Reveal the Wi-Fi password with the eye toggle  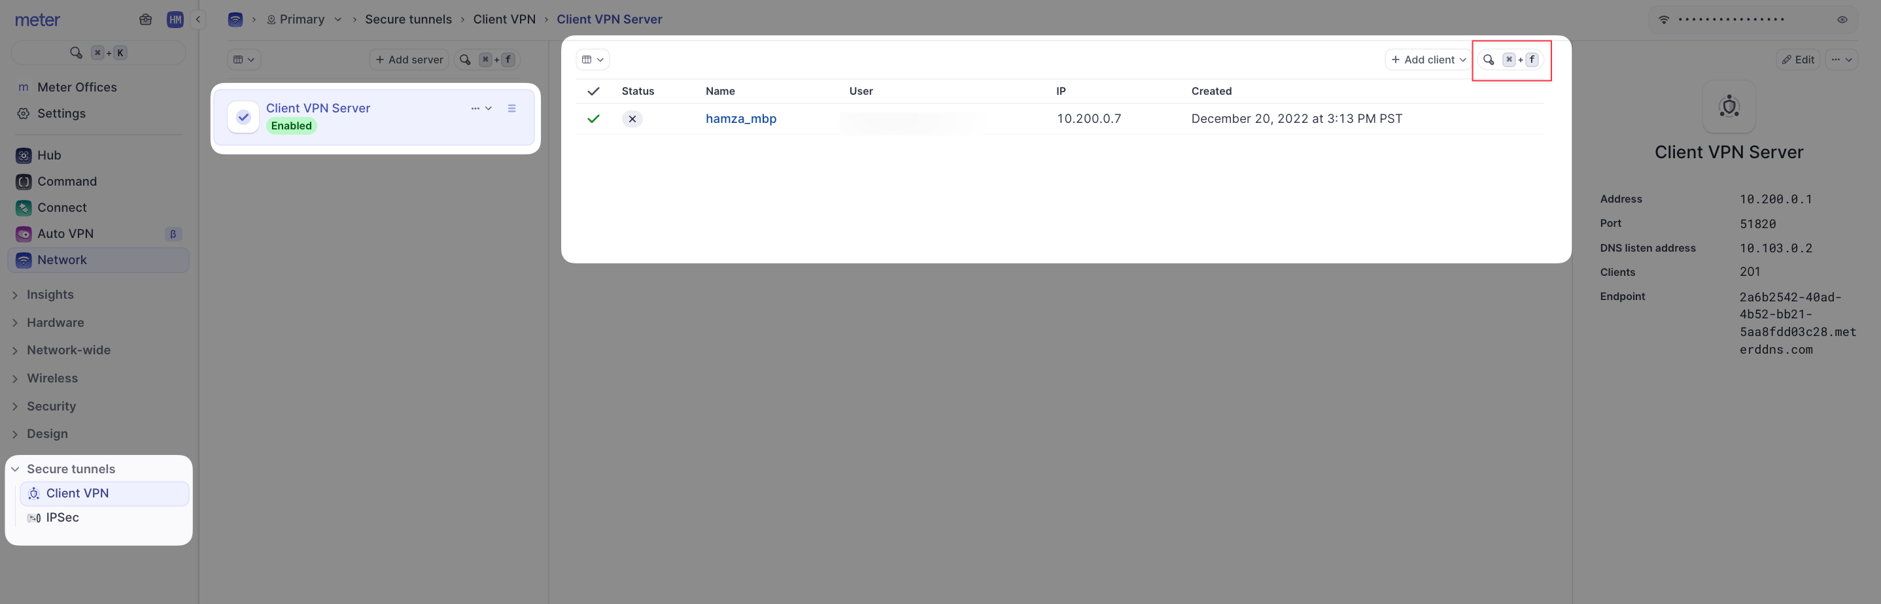(x=1842, y=20)
